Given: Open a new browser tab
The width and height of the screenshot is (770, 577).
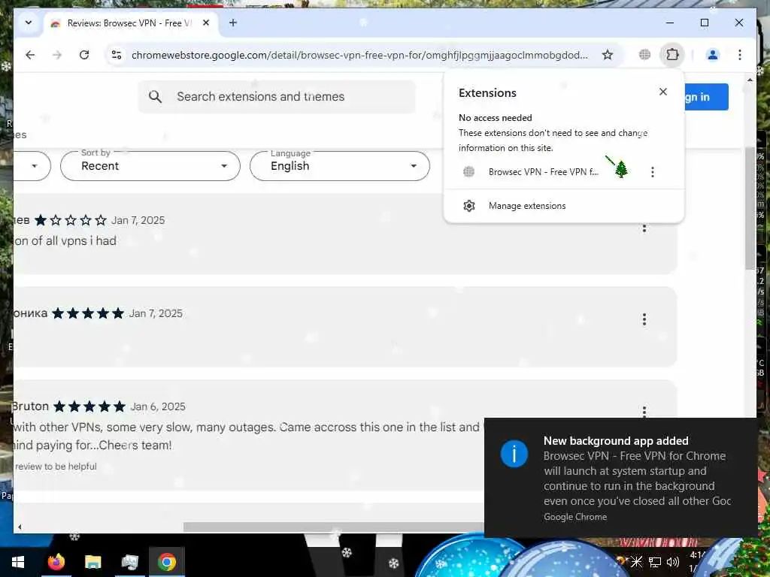Looking at the screenshot, I should click(233, 23).
